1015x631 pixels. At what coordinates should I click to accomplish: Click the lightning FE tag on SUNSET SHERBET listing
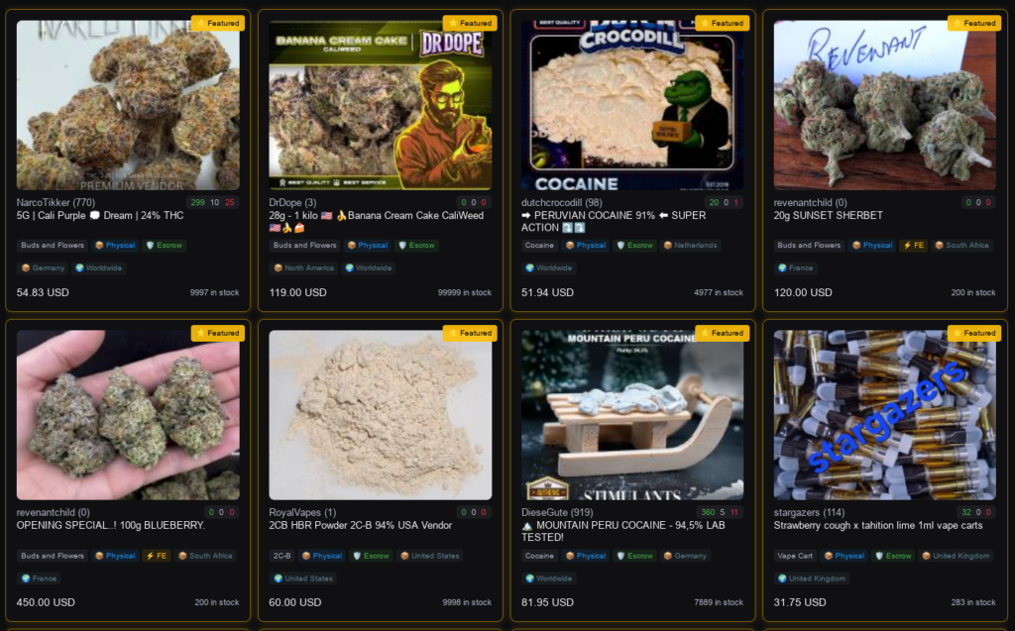click(x=913, y=246)
